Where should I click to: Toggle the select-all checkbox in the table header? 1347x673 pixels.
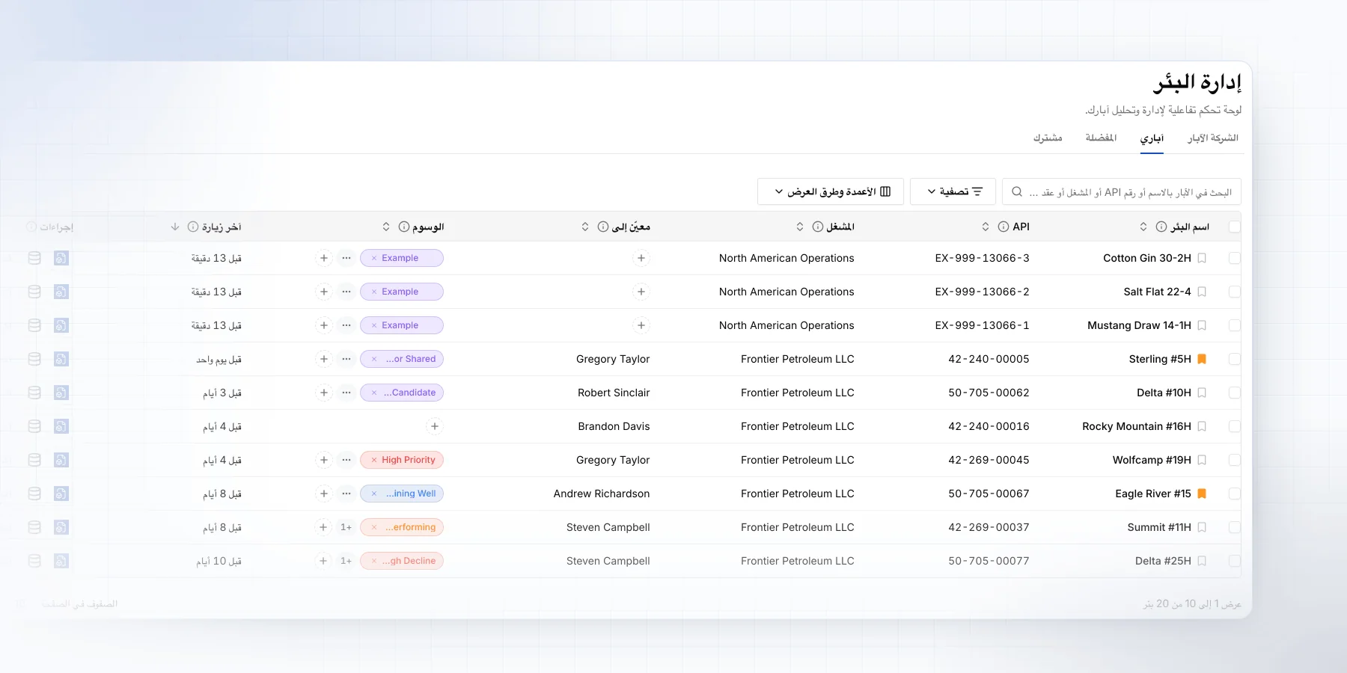pos(1235,227)
